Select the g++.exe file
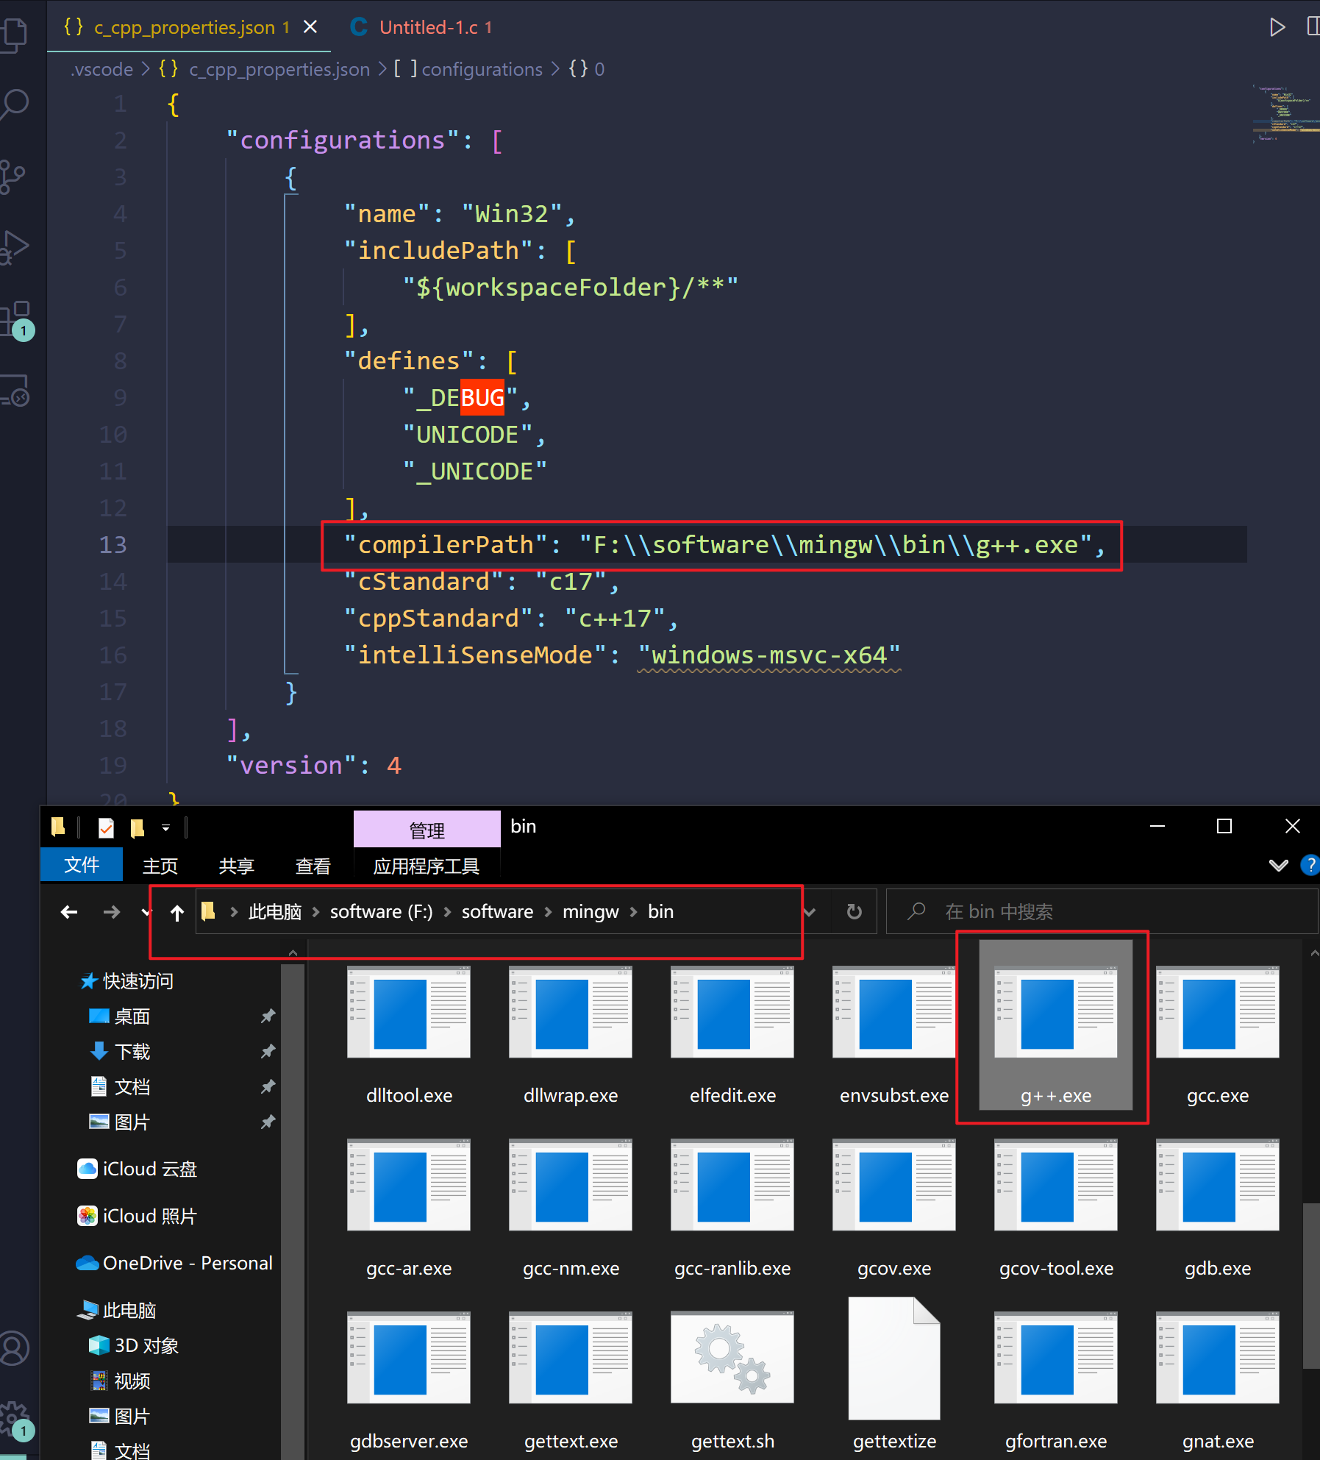Screen dimensions: 1320x1460 pos(1056,1025)
